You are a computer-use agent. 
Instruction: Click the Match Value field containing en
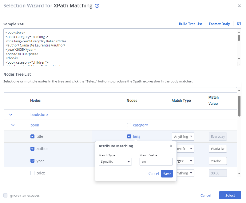[x=156, y=162]
